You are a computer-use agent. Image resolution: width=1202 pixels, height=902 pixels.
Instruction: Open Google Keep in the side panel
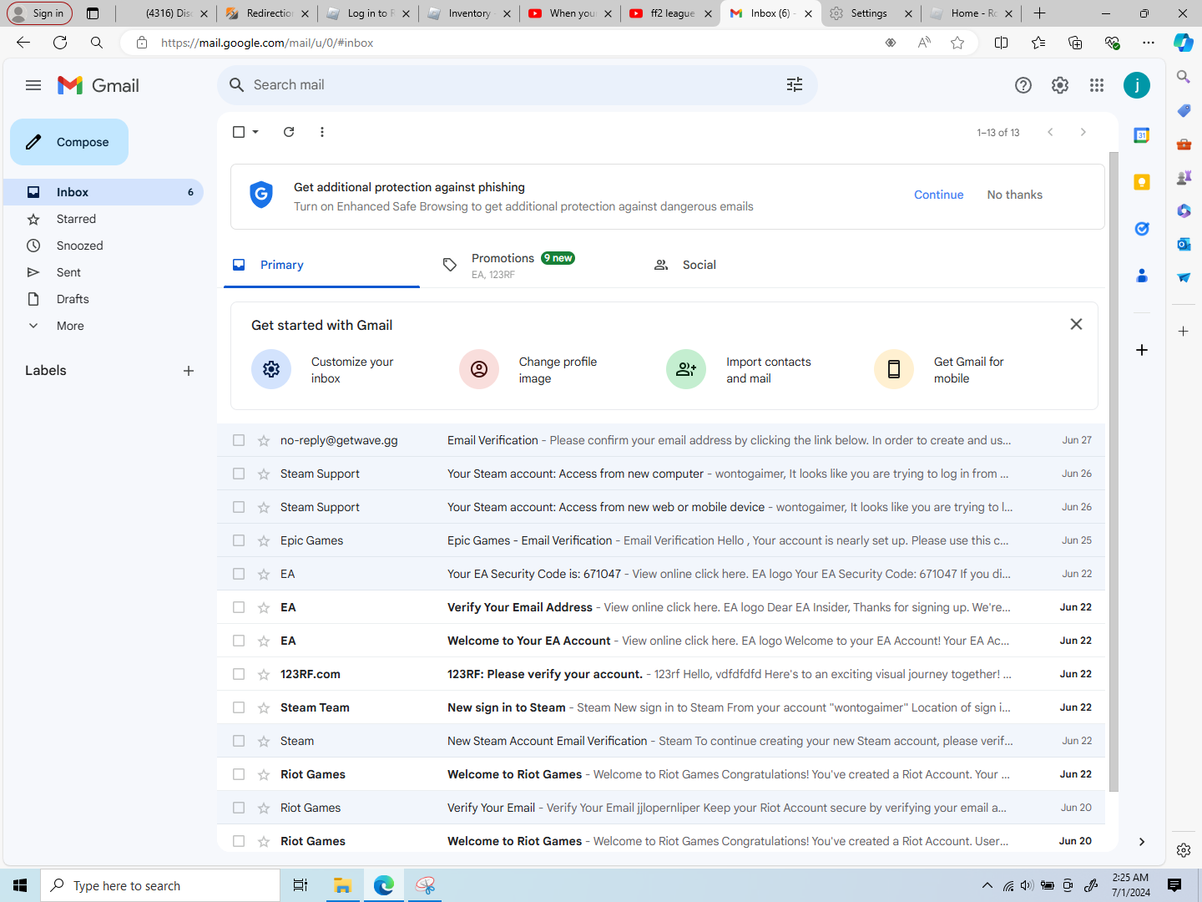(x=1142, y=182)
